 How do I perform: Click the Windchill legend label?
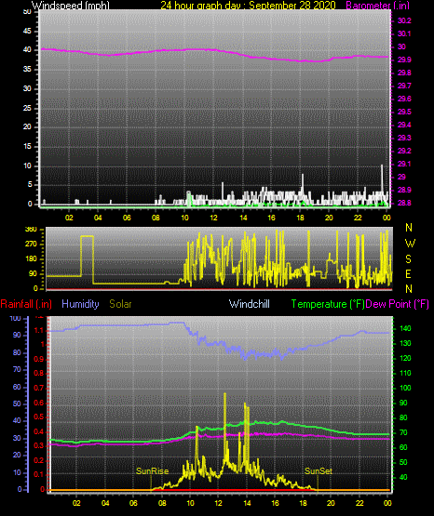point(249,304)
